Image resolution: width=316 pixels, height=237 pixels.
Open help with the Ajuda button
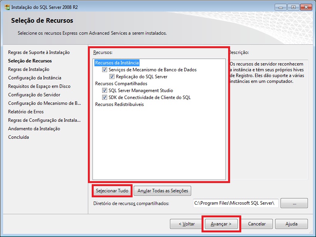(x=291, y=224)
